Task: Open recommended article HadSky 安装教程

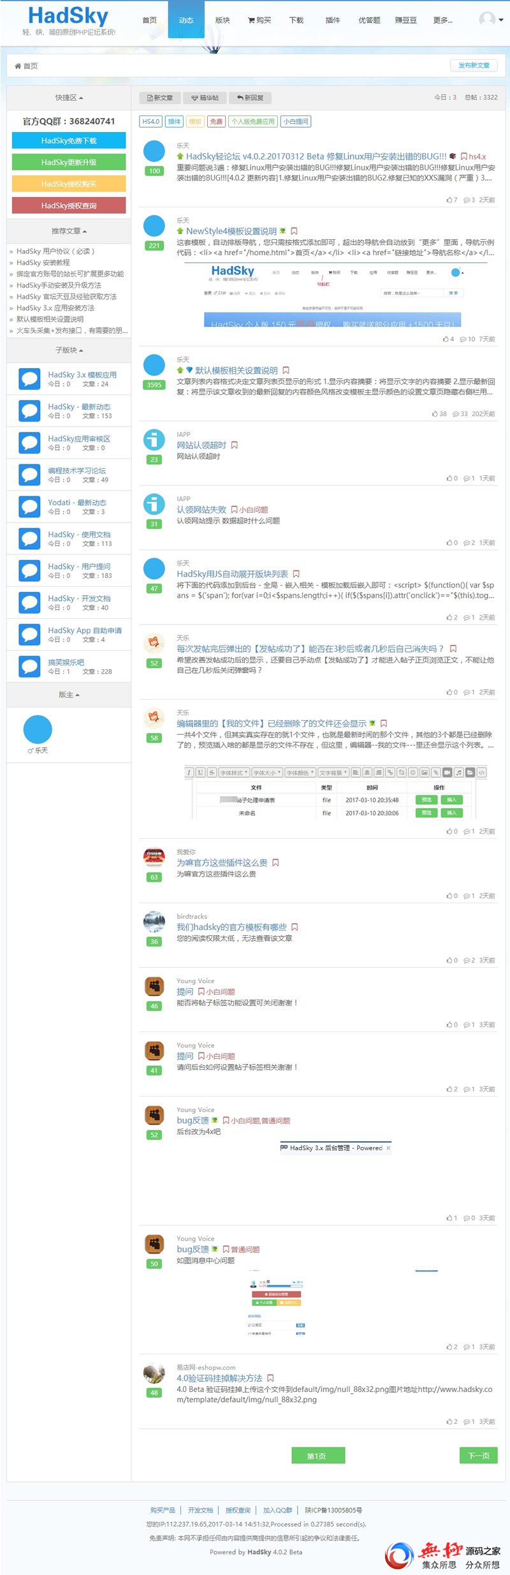Action: 43,263
